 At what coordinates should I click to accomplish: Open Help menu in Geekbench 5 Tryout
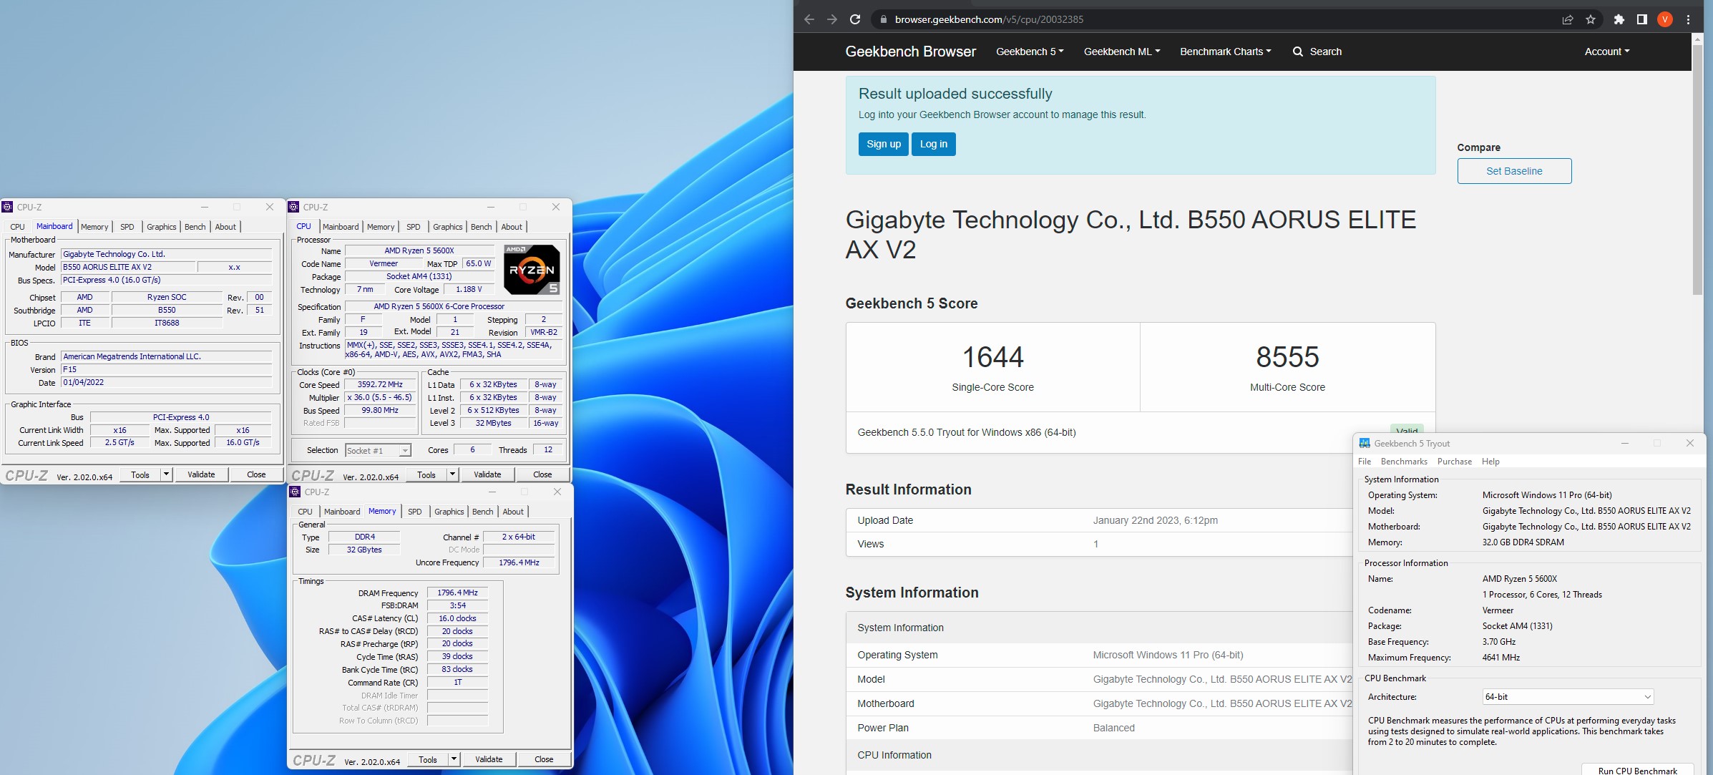pyautogui.click(x=1490, y=462)
